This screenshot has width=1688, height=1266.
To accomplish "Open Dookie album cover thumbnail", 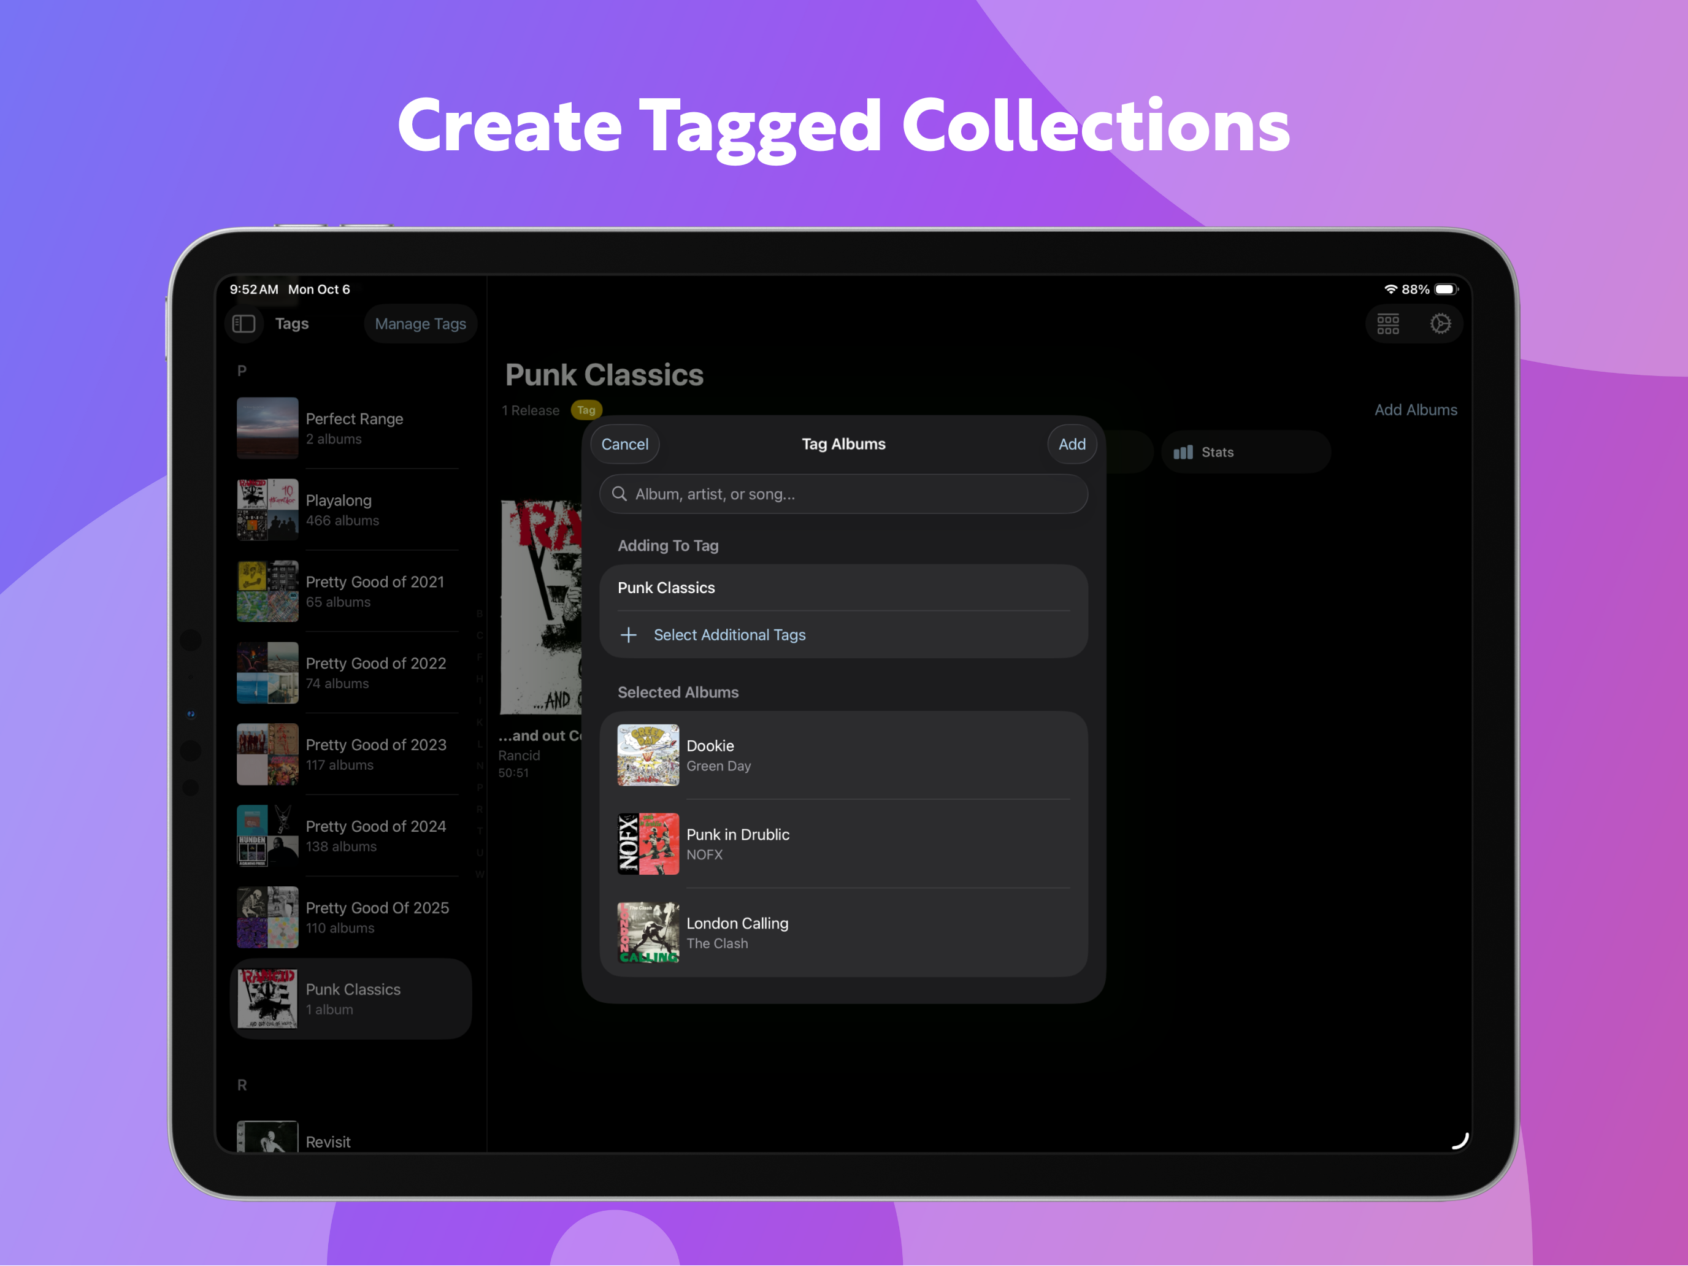I will (648, 756).
